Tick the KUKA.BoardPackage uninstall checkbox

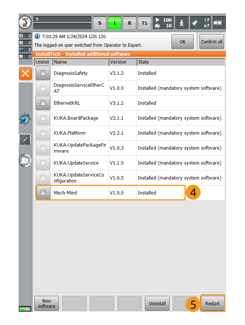pyautogui.click(x=43, y=118)
